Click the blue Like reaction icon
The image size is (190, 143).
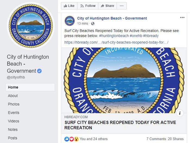point(67,139)
